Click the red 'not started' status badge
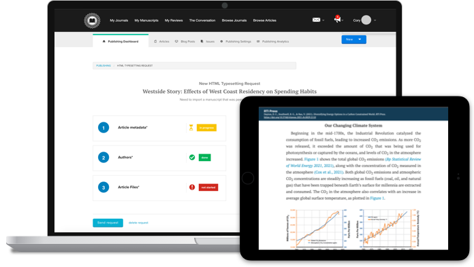The image size is (474, 267). click(x=208, y=188)
